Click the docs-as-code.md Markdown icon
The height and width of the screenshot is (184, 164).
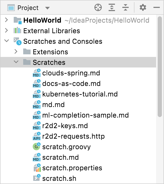click(37, 84)
